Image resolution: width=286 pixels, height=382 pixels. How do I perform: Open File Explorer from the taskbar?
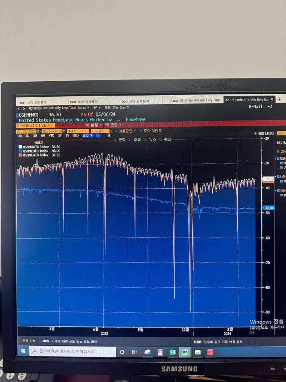[x=198, y=352]
